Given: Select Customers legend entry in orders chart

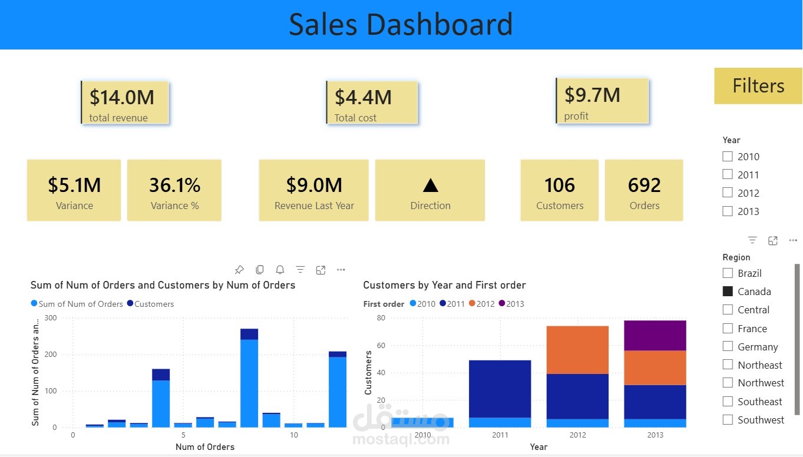Looking at the screenshot, I should click(151, 304).
